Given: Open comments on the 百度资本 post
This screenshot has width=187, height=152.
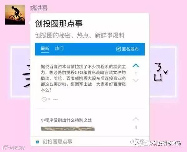Looking at the screenshot, I should pos(46,99).
